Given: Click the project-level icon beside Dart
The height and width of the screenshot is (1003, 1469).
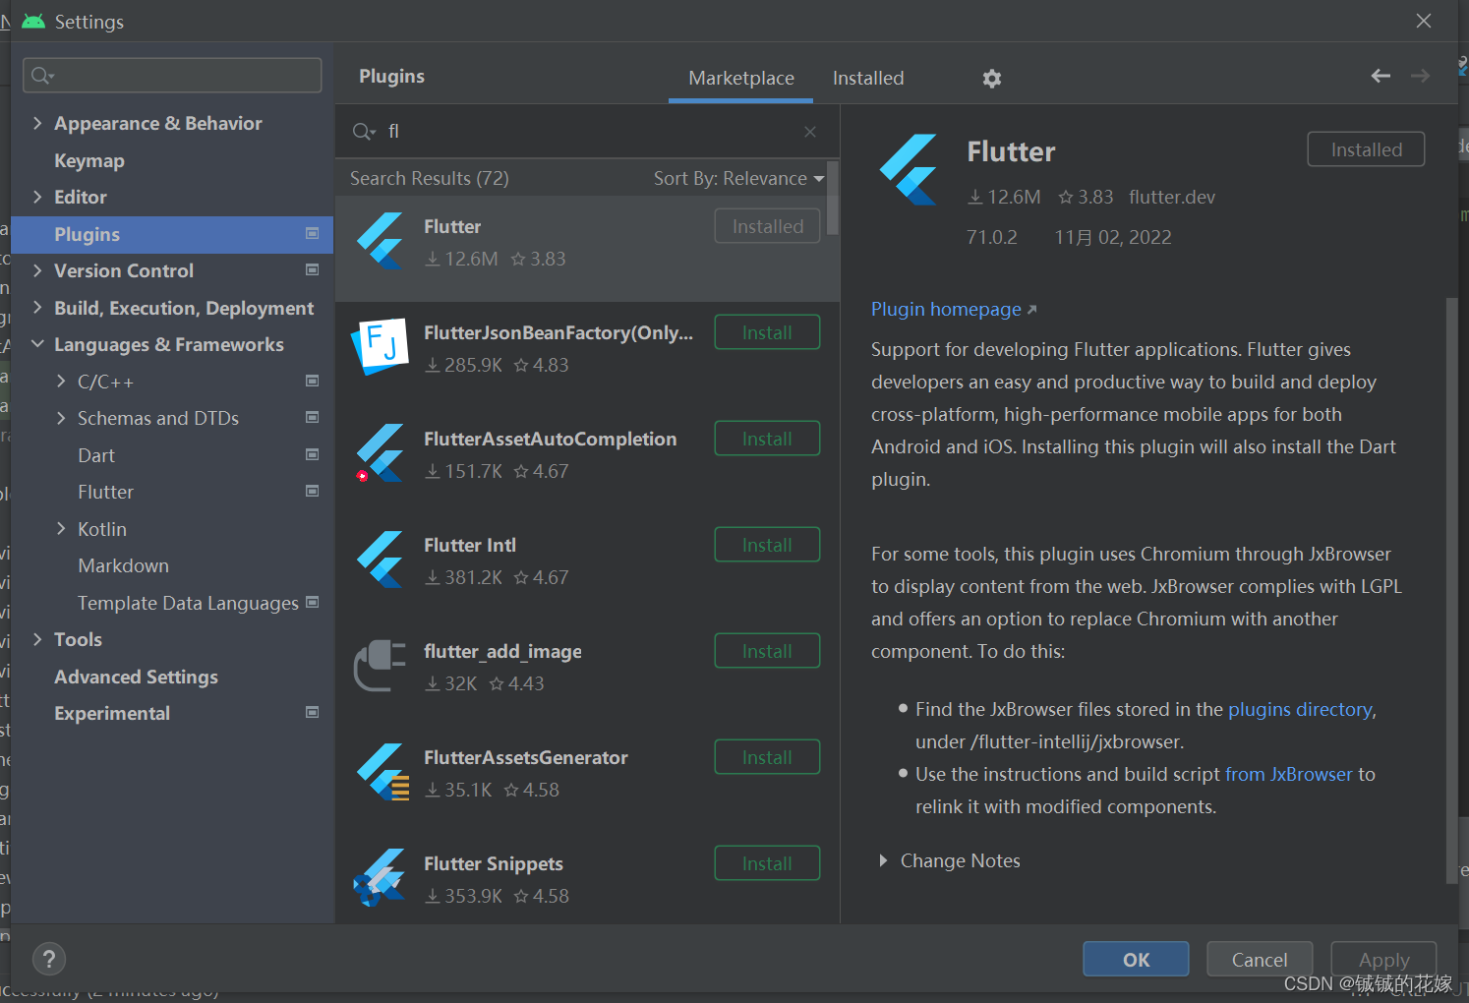Looking at the screenshot, I should tap(312, 454).
